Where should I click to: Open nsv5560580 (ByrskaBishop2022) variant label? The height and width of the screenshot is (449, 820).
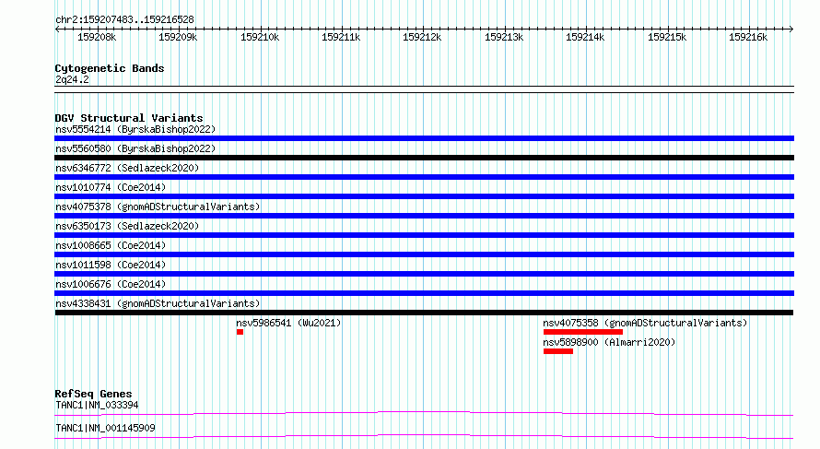click(135, 148)
